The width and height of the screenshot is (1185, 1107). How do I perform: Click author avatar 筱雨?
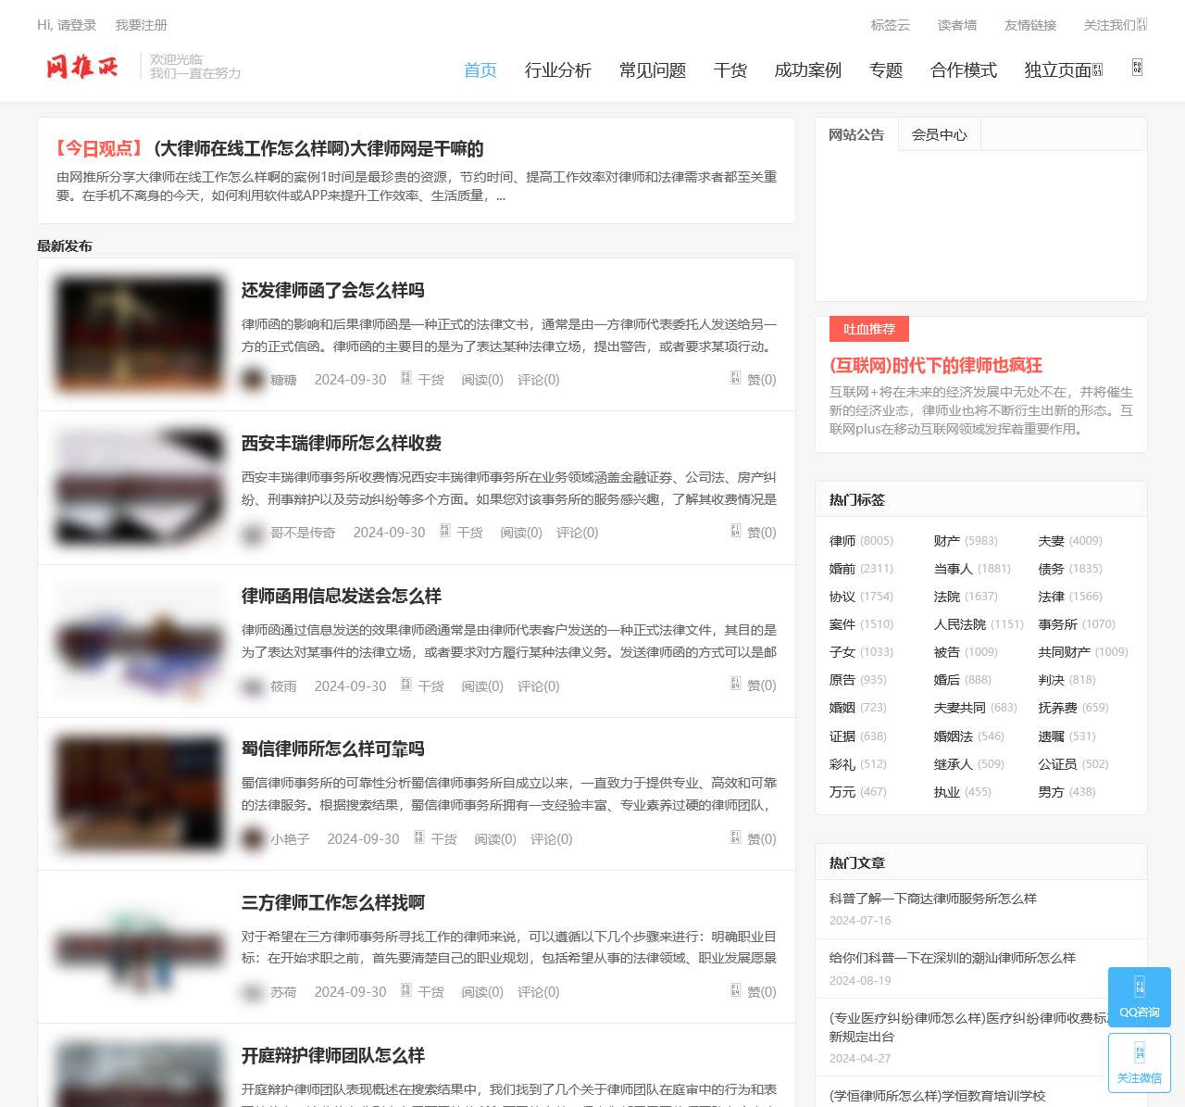click(254, 686)
